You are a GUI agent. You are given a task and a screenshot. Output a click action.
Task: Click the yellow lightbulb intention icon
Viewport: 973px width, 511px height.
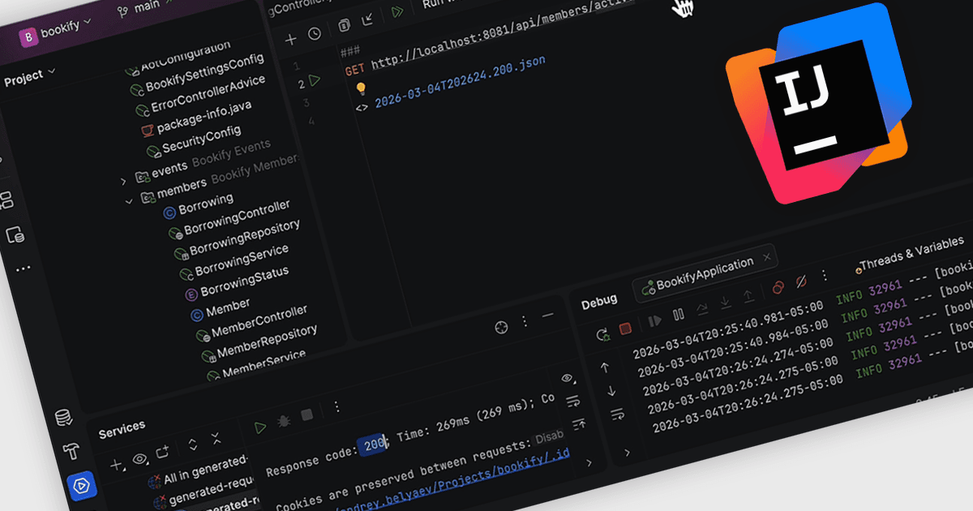pyautogui.click(x=361, y=89)
